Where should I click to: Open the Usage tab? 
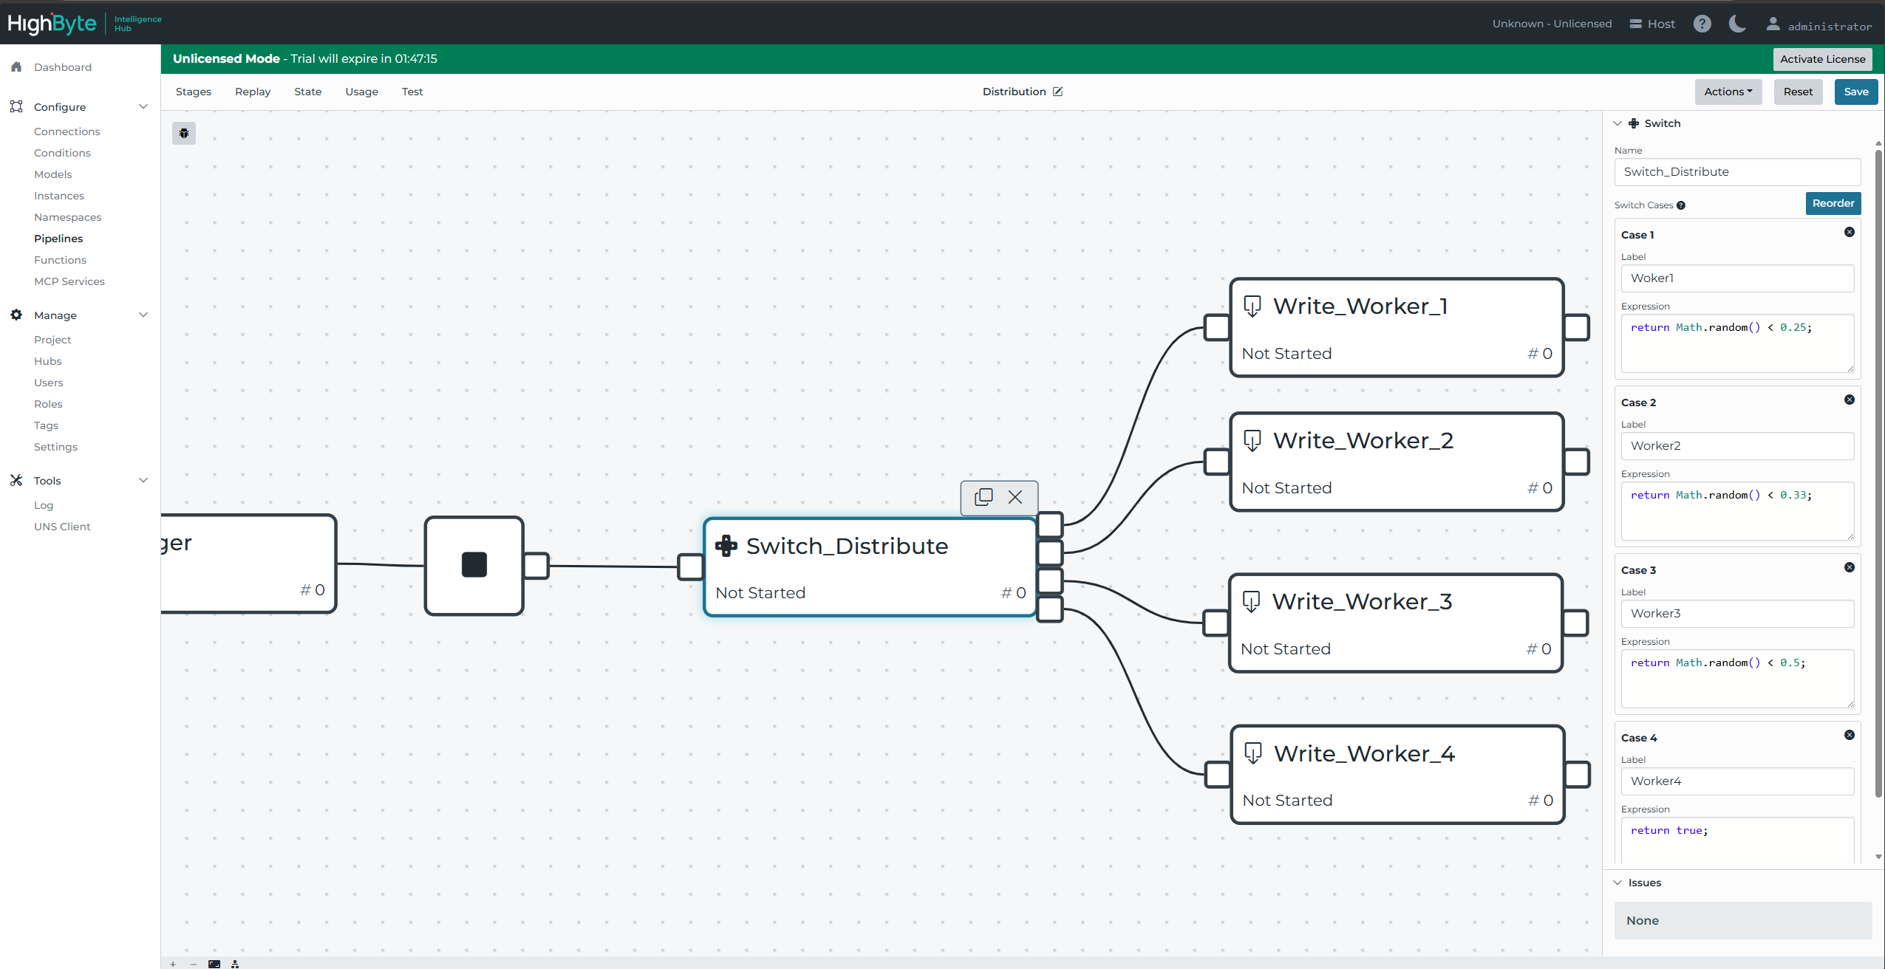pyautogui.click(x=361, y=92)
